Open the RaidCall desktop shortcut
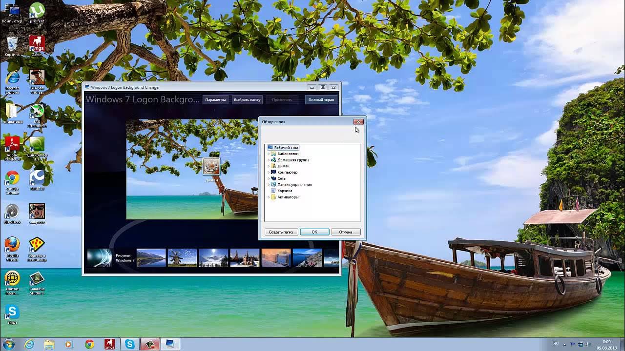Screen dimensions: 625x351 (37, 181)
